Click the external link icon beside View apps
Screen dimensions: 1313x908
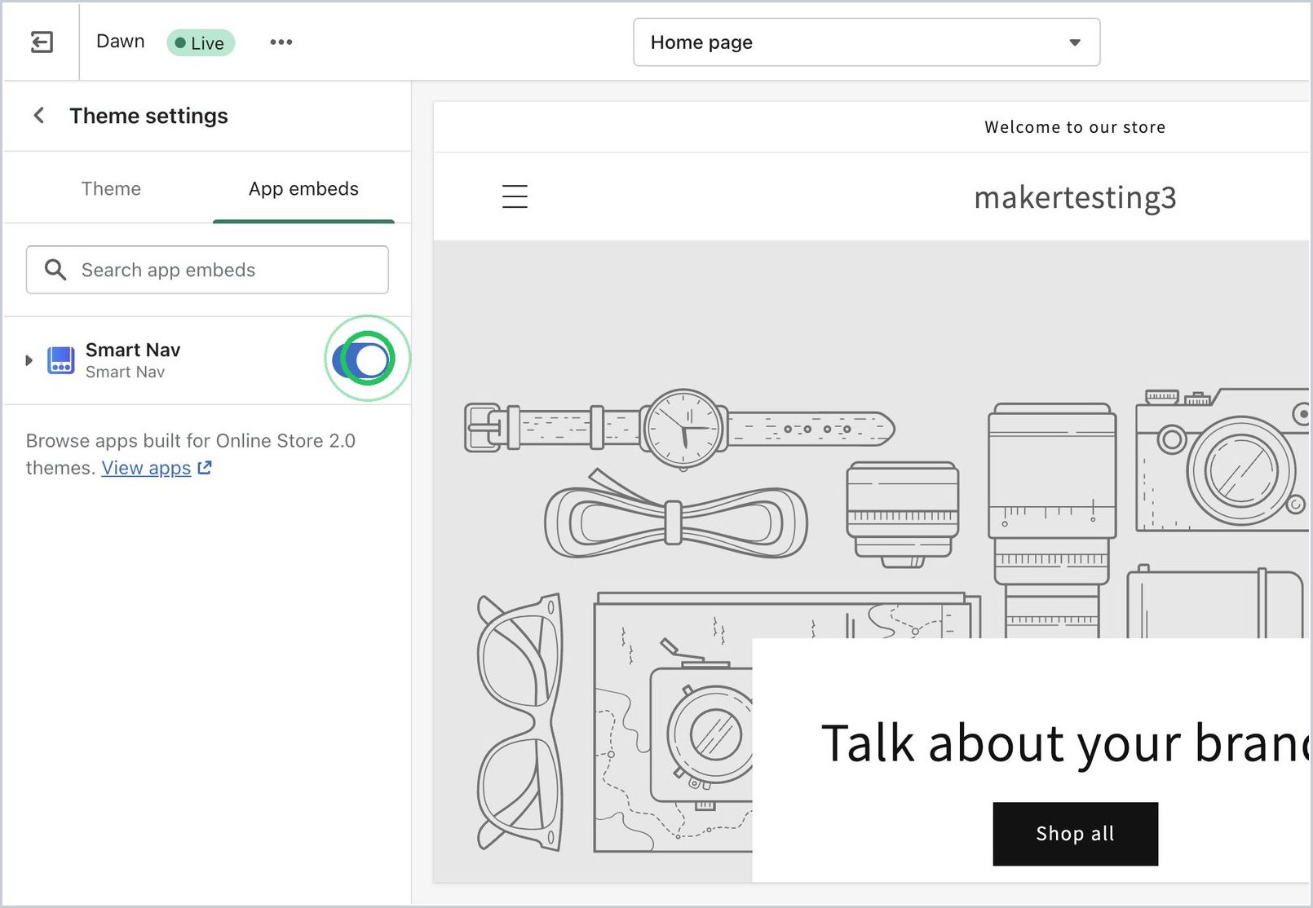[x=205, y=468]
